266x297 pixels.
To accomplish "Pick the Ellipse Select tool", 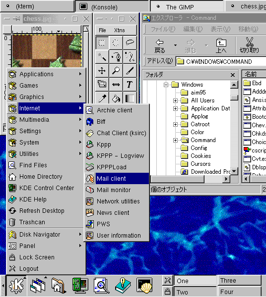I will pyautogui.click(x=116, y=43).
